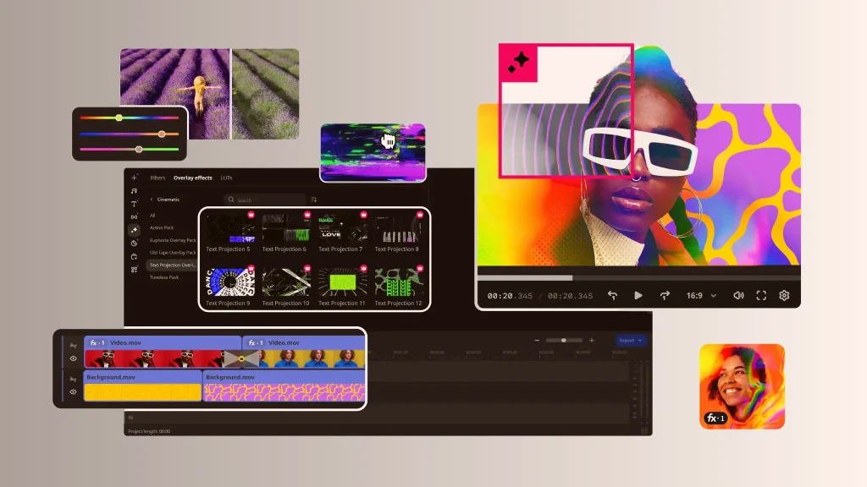This screenshot has height=487, width=867.
Task: Switch to the Filters tab
Action: [x=157, y=178]
